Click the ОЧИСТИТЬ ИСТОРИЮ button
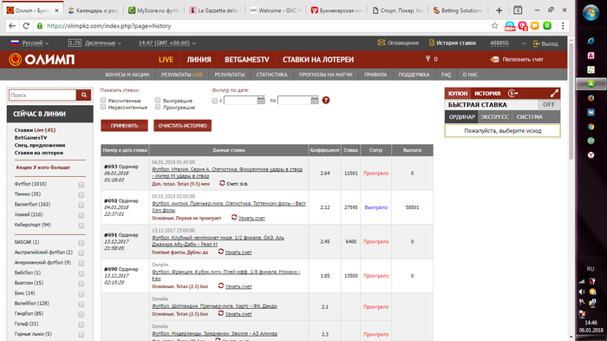The width and height of the screenshot is (607, 341). [x=182, y=126]
